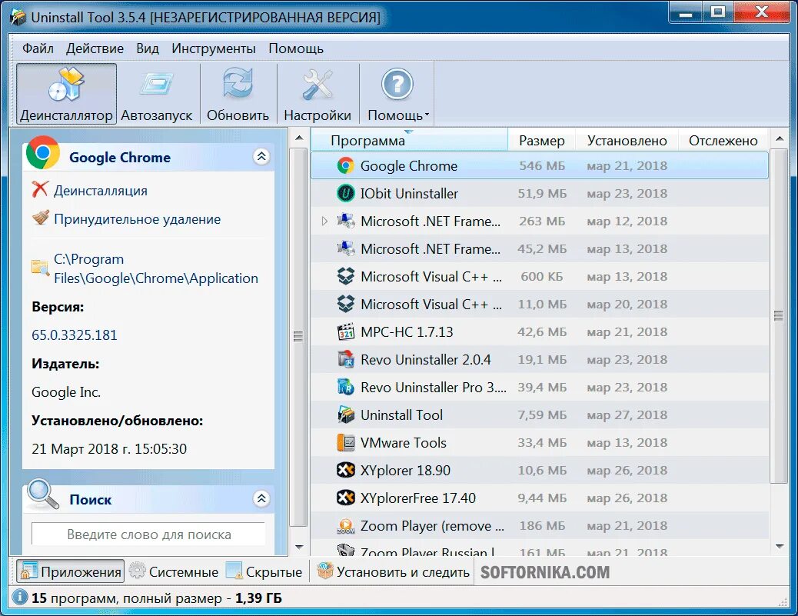Switch to the Системные tab

174,571
